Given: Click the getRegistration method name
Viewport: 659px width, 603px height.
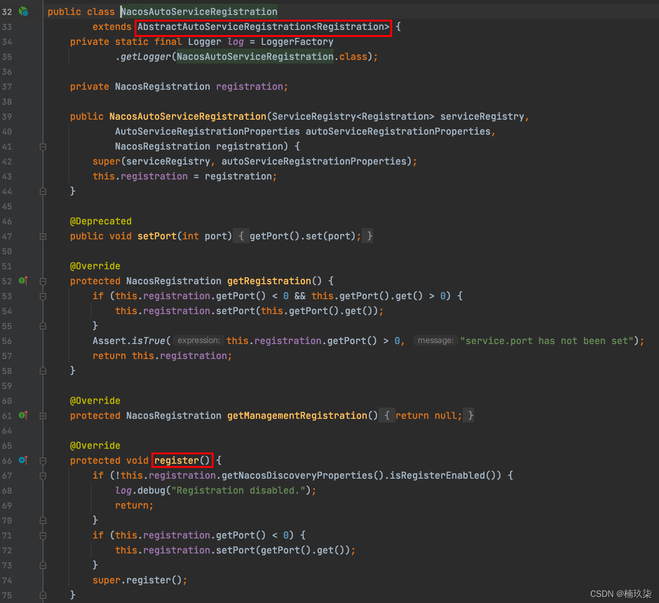Looking at the screenshot, I should pyautogui.click(x=269, y=281).
